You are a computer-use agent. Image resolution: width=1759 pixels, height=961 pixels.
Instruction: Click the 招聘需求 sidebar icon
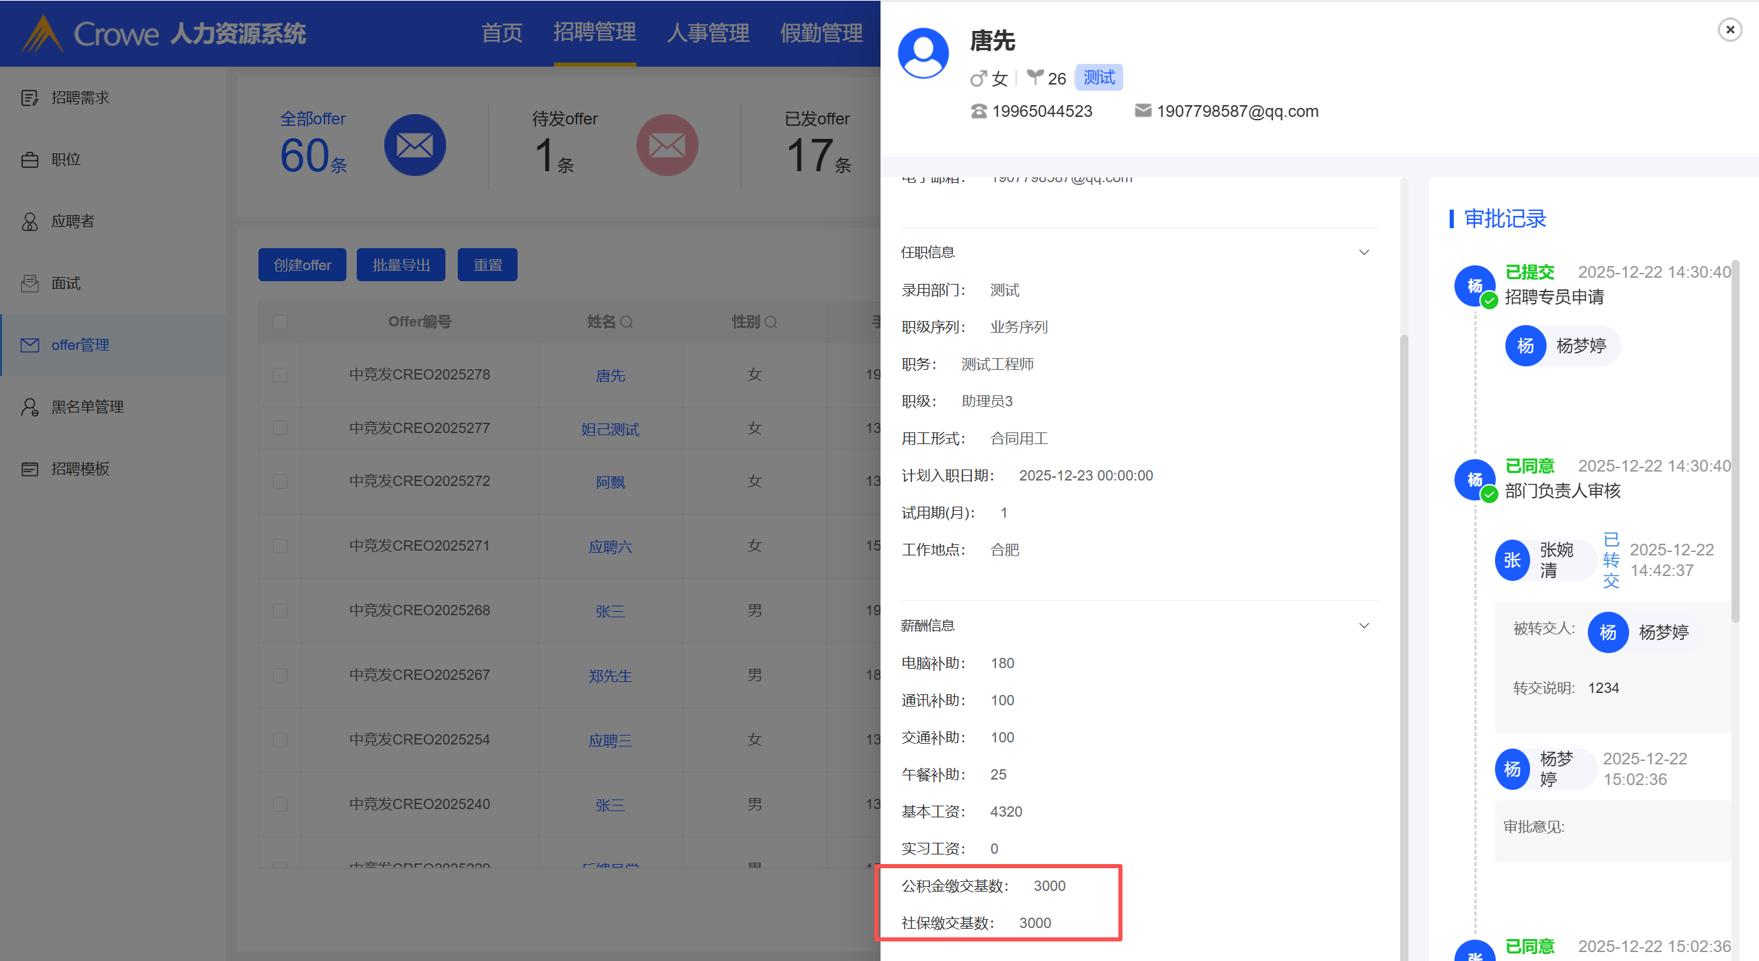[x=30, y=98]
